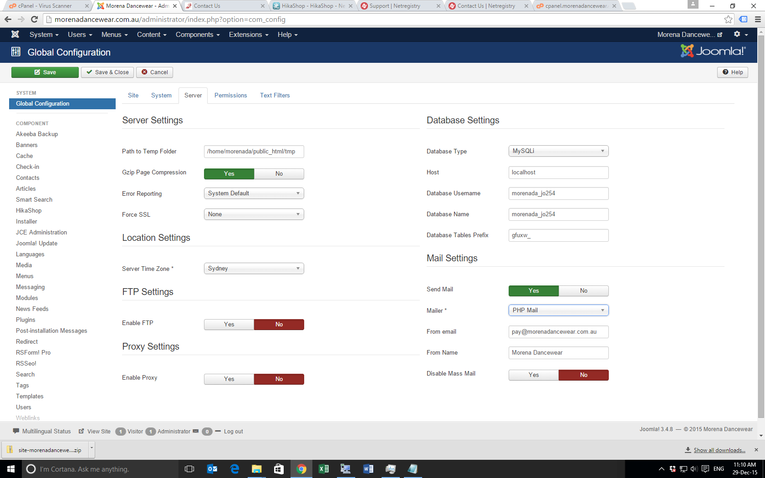Set Enable Proxy to Yes
Image resolution: width=765 pixels, height=478 pixels.
229,379
